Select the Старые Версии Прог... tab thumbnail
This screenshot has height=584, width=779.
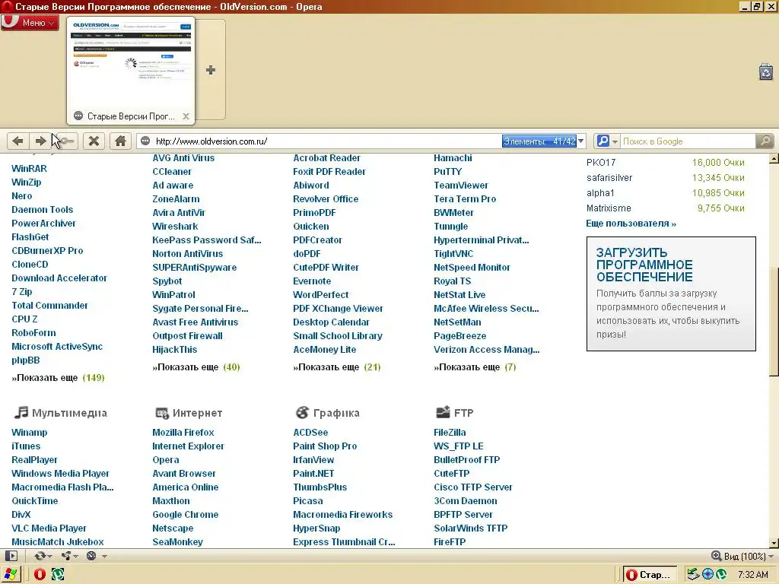pyautogui.click(x=131, y=70)
